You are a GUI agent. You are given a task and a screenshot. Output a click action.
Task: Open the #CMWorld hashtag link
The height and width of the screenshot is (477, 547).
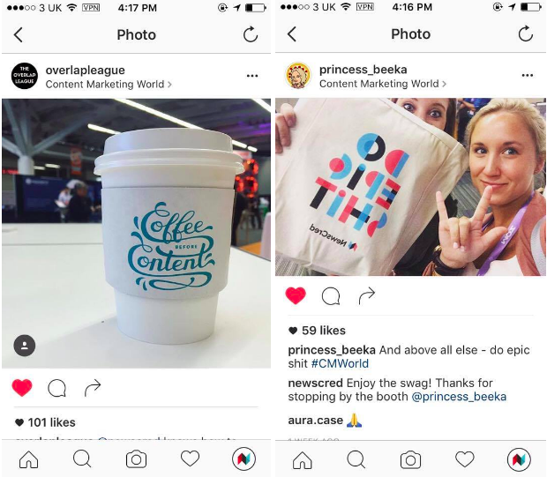click(340, 363)
